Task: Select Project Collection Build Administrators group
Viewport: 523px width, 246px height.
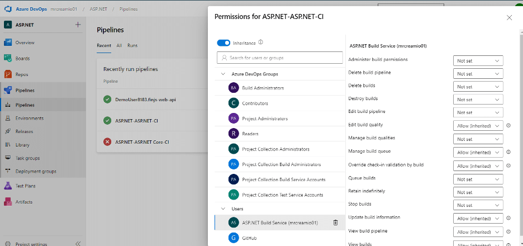Action: [280, 164]
